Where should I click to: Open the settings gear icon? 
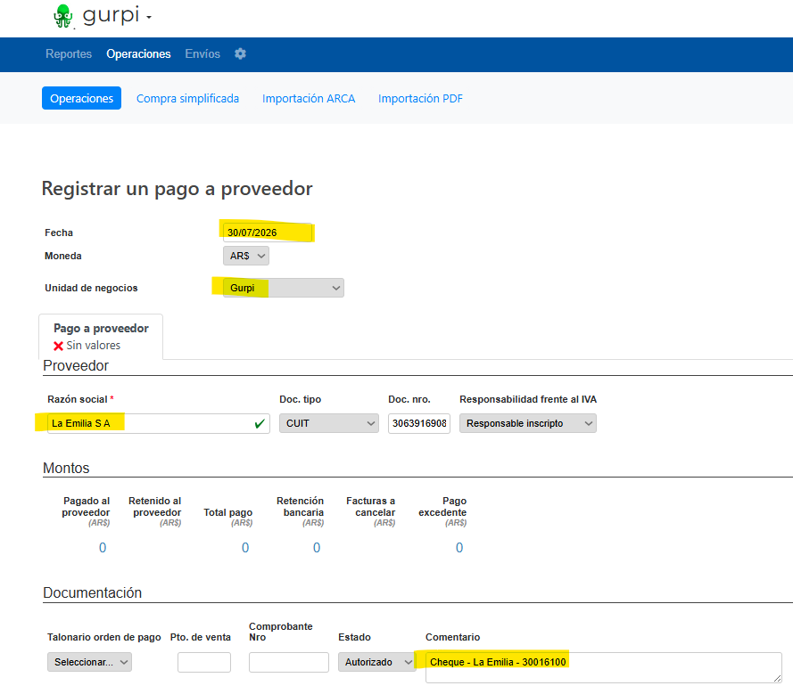[240, 53]
